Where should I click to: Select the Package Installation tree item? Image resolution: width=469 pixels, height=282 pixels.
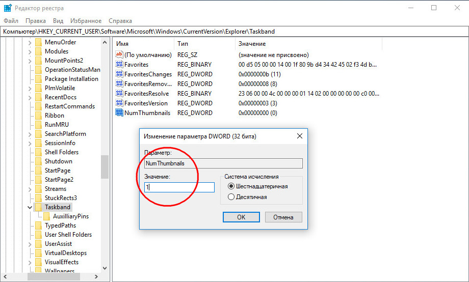point(71,79)
